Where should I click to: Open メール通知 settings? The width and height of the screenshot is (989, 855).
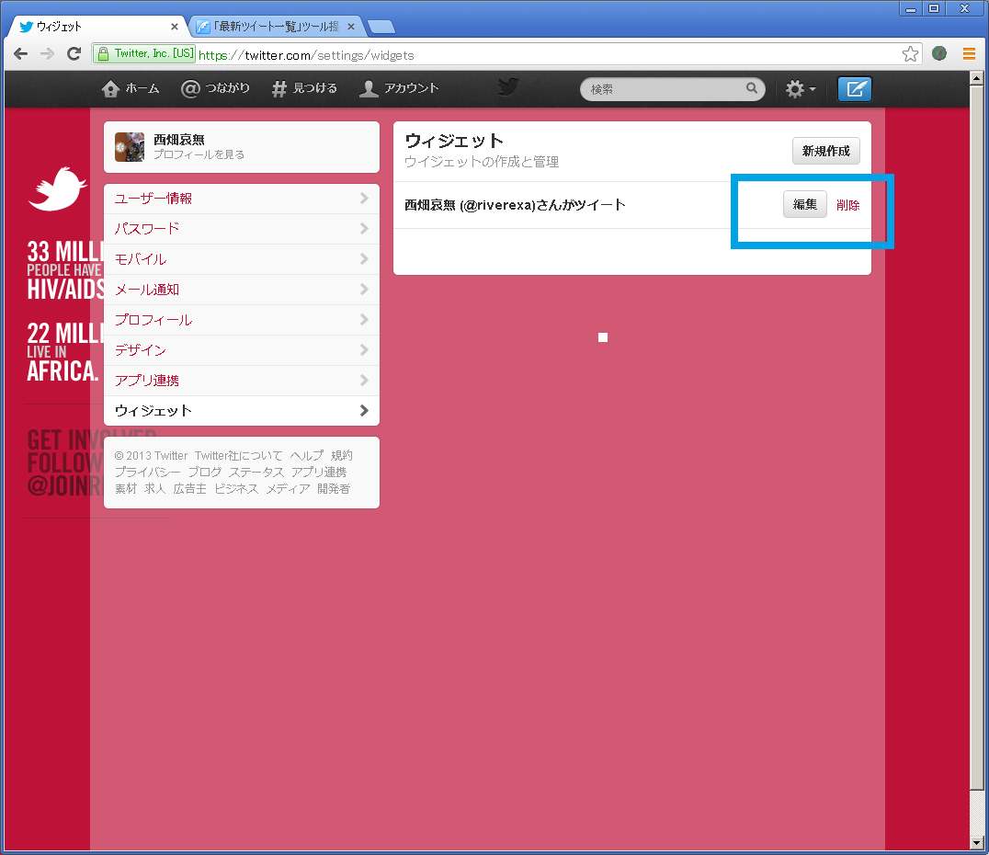pyautogui.click(x=242, y=290)
